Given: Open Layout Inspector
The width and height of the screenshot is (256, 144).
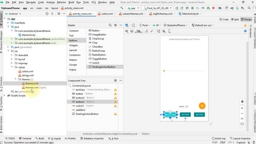Looking at the screenshot, I should [240, 138].
